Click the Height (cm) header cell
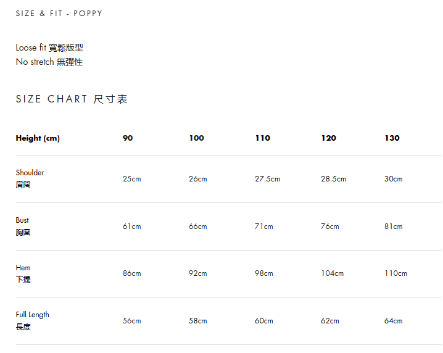Image resolution: width=443 pixels, height=353 pixels. 38,138
